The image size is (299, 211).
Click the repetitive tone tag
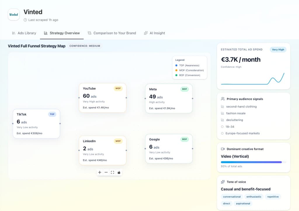coord(273,197)
